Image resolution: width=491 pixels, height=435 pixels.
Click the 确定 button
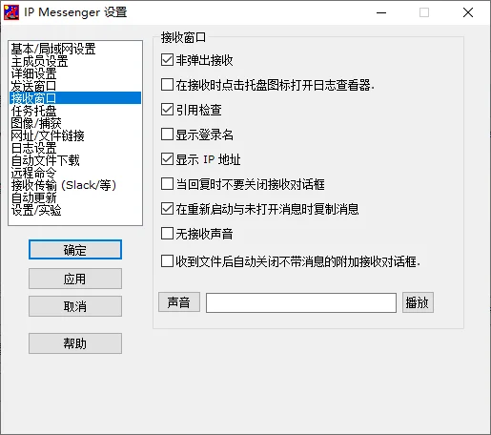[75, 250]
